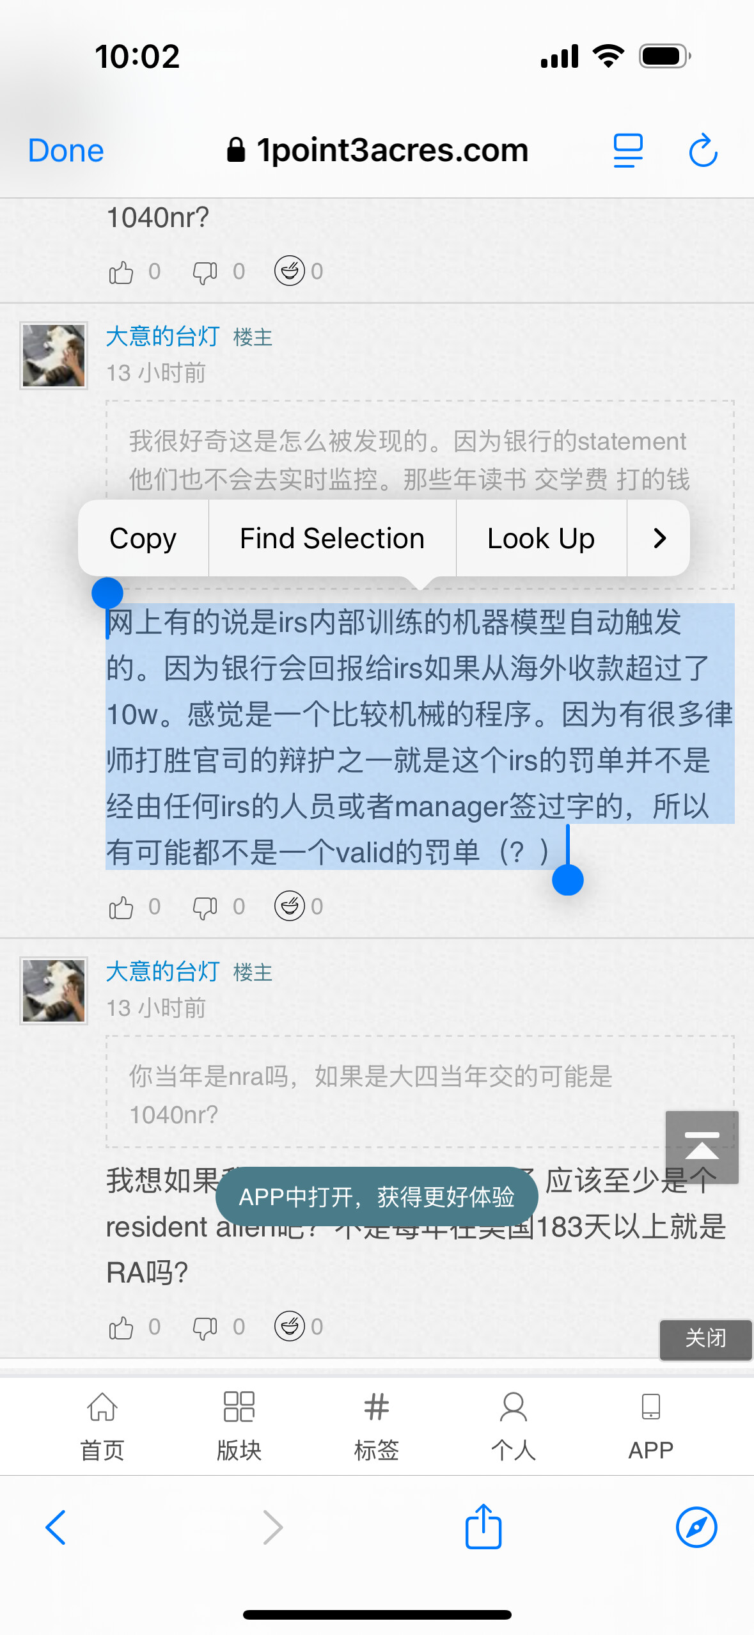Screen dimensions: 754x1635
Task: Go back with the left arrow
Action: (56, 1527)
